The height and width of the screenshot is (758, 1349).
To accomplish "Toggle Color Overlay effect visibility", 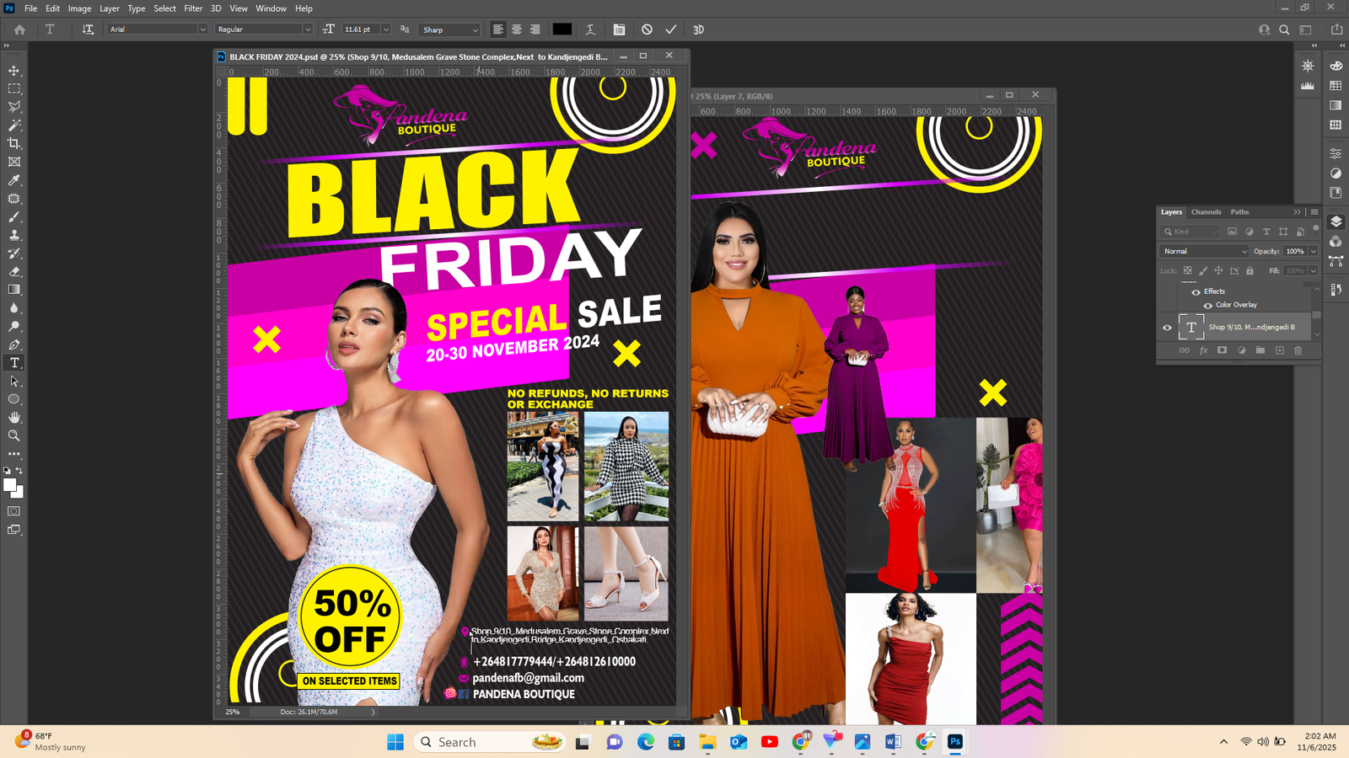I will coord(1207,305).
